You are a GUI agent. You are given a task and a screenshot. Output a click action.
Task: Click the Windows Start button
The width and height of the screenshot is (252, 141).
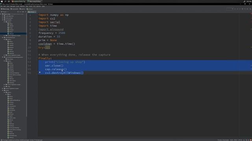point(2,2)
